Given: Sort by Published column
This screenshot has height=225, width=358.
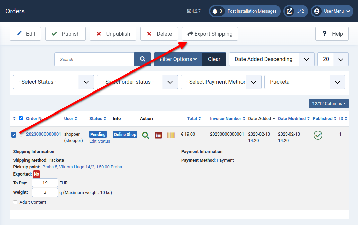Looking at the screenshot, I should 324,118.
